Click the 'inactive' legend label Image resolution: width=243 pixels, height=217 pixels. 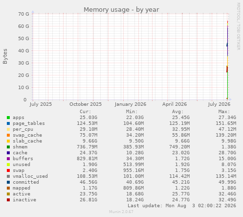(24, 200)
